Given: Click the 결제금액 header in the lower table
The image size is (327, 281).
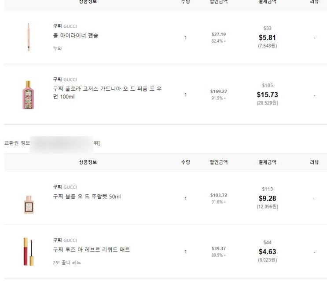Looking at the screenshot, I should tap(267, 162).
